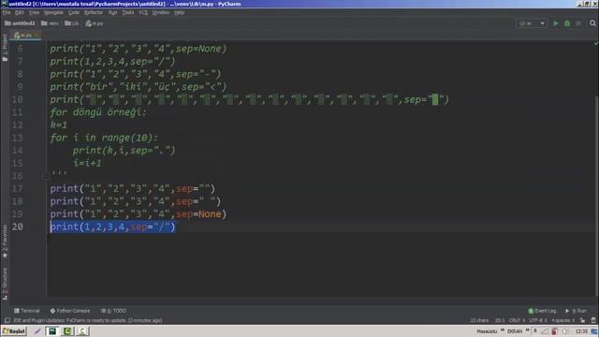Open the Run tool window button
The width and height of the screenshot is (599, 337).
pyautogui.click(x=576, y=311)
